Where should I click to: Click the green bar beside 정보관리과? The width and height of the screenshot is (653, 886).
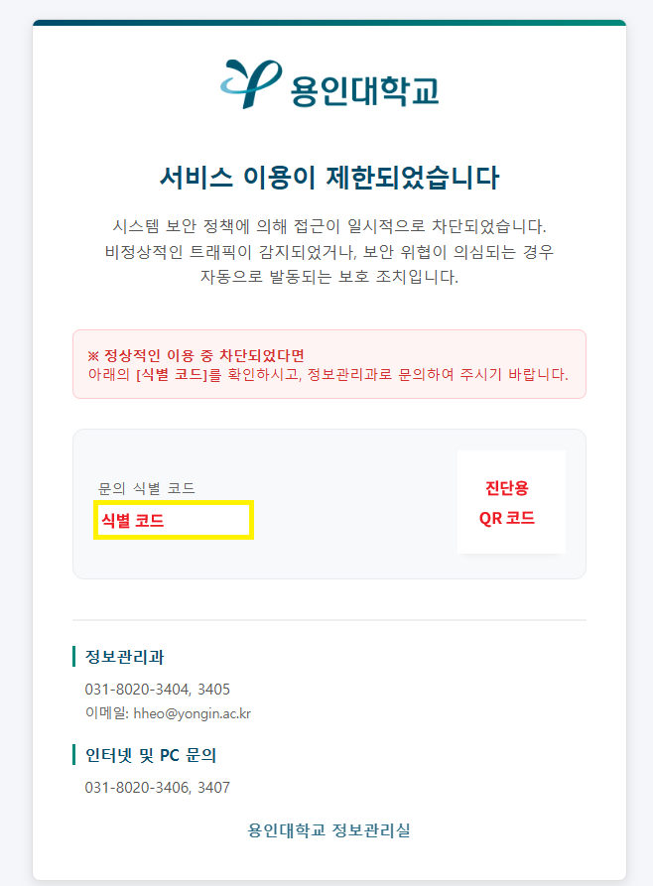click(74, 657)
